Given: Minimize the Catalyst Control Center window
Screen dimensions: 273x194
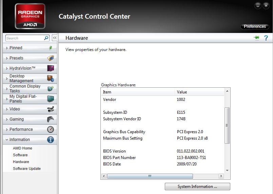Looking at the screenshot, I should (258, 5).
